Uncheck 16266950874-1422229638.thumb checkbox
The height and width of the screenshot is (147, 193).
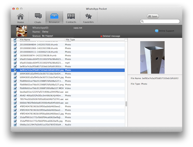click(x=15, y=56)
